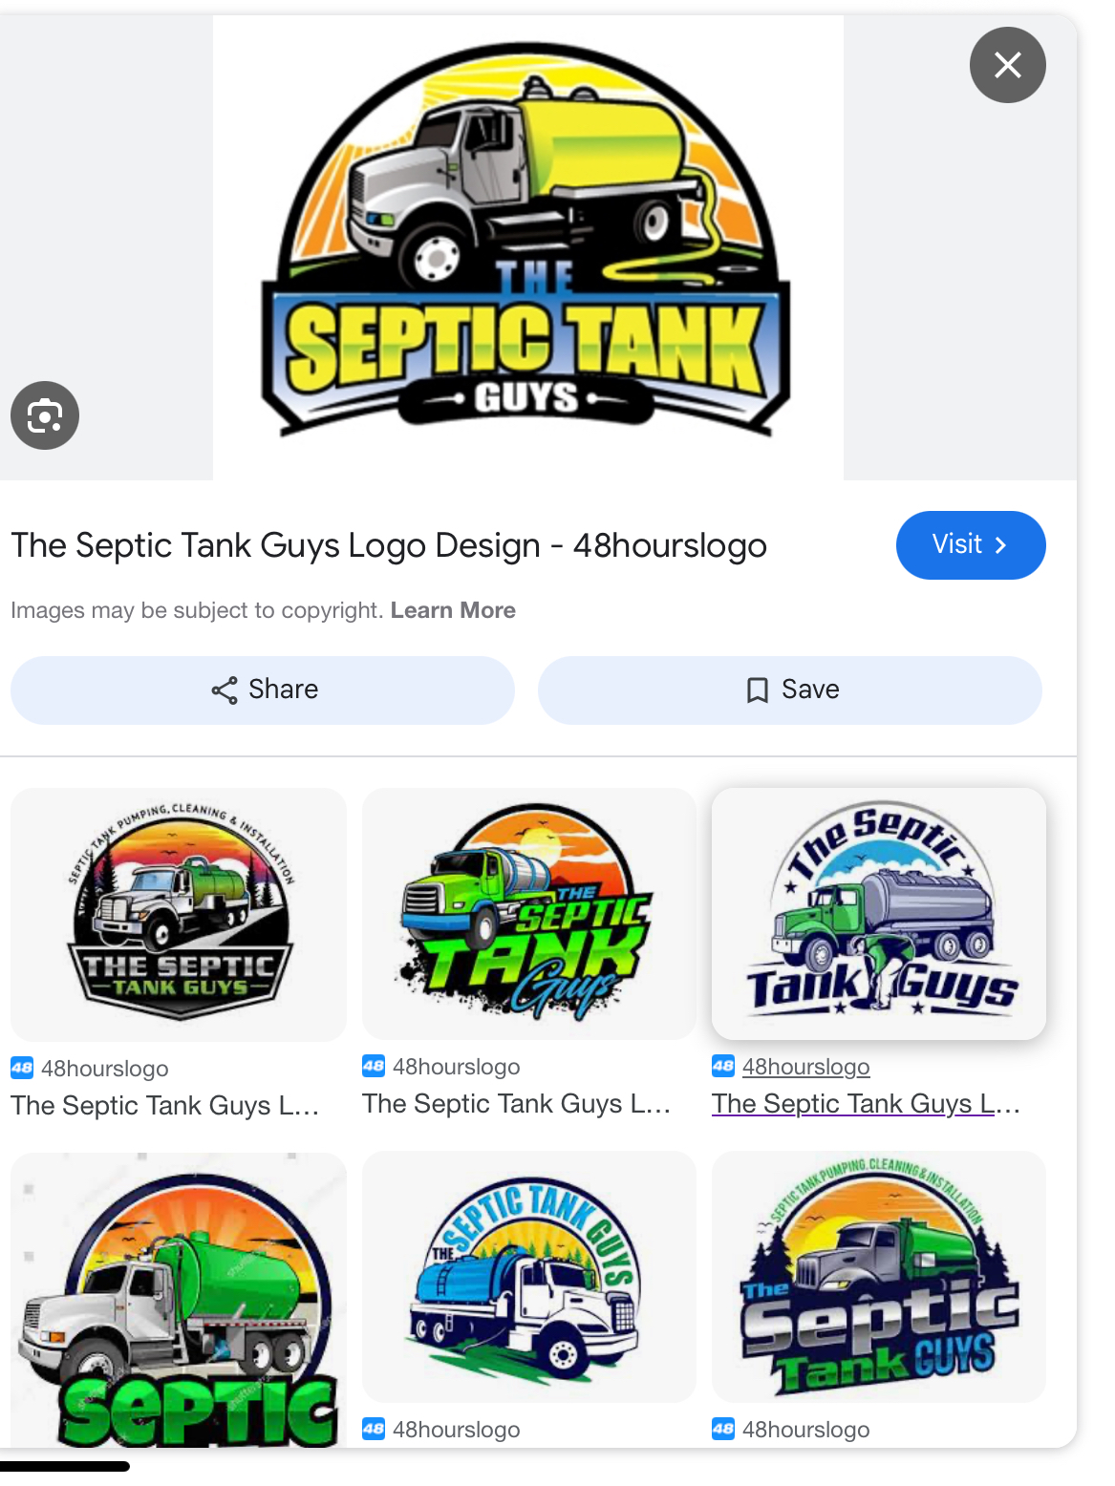Click 48hourslogo favicon under green splatter thumbnail

[x=374, y=1066]
